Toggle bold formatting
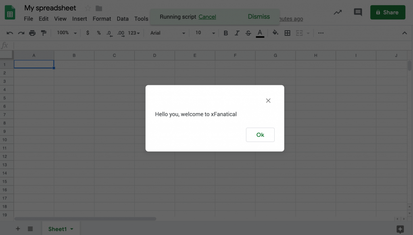 click(226, 33)
